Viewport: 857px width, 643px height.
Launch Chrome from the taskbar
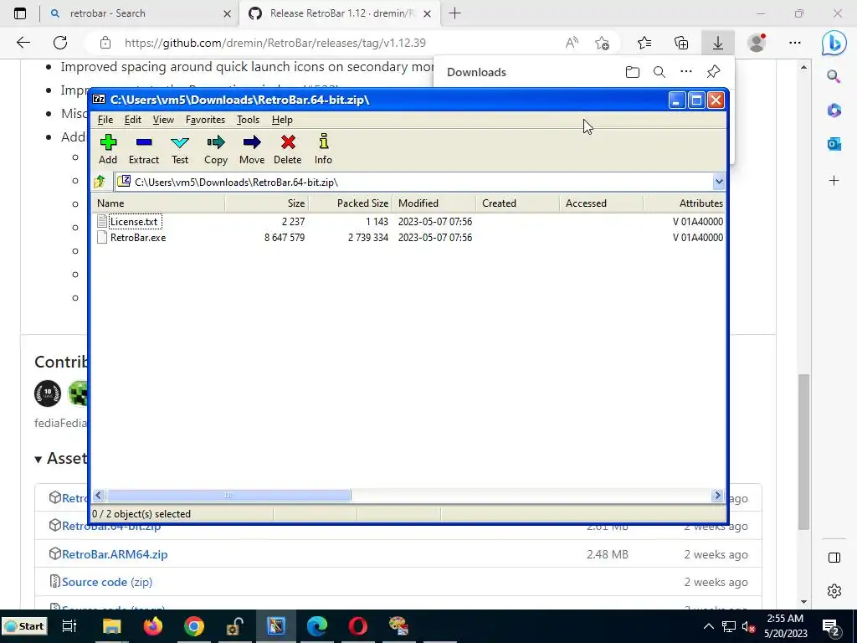pyautogui.click(x=194, y=625)
